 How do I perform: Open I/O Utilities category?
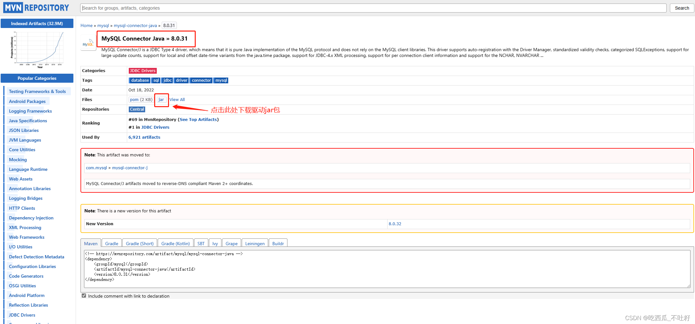click(21, 247)
